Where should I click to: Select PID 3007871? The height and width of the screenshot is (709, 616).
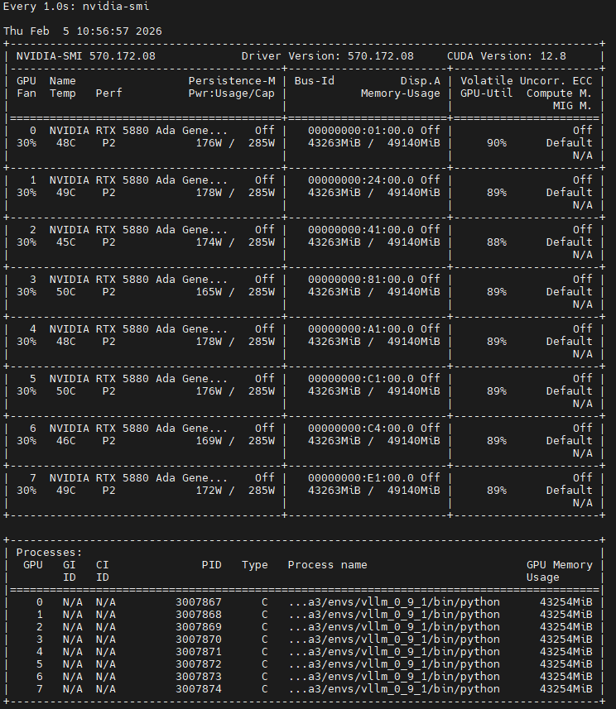(x=199, y=652)
